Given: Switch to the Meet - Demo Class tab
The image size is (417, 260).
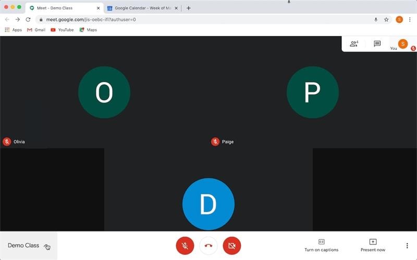Looking at the screenshot, I should click(65, 8).
